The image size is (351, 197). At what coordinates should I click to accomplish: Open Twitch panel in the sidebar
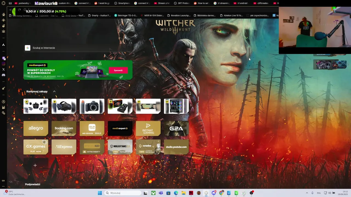tap(3, 58)
